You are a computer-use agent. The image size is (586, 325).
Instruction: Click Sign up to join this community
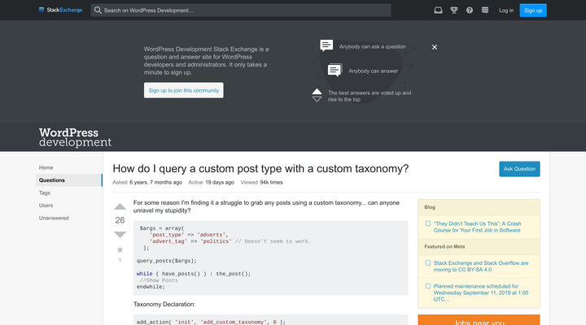coord(183,90)
